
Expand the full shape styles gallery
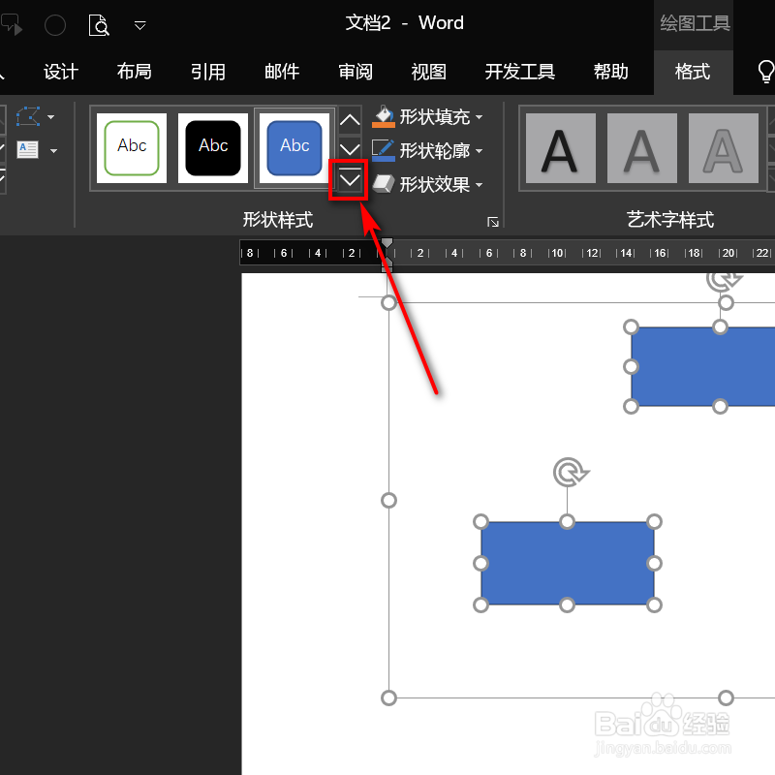(350, 180)
